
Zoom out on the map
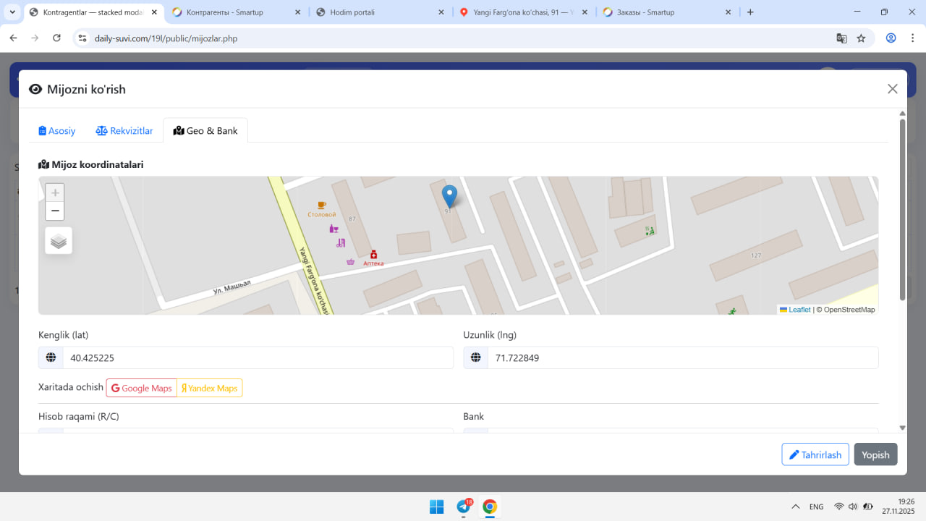point(55,211)
